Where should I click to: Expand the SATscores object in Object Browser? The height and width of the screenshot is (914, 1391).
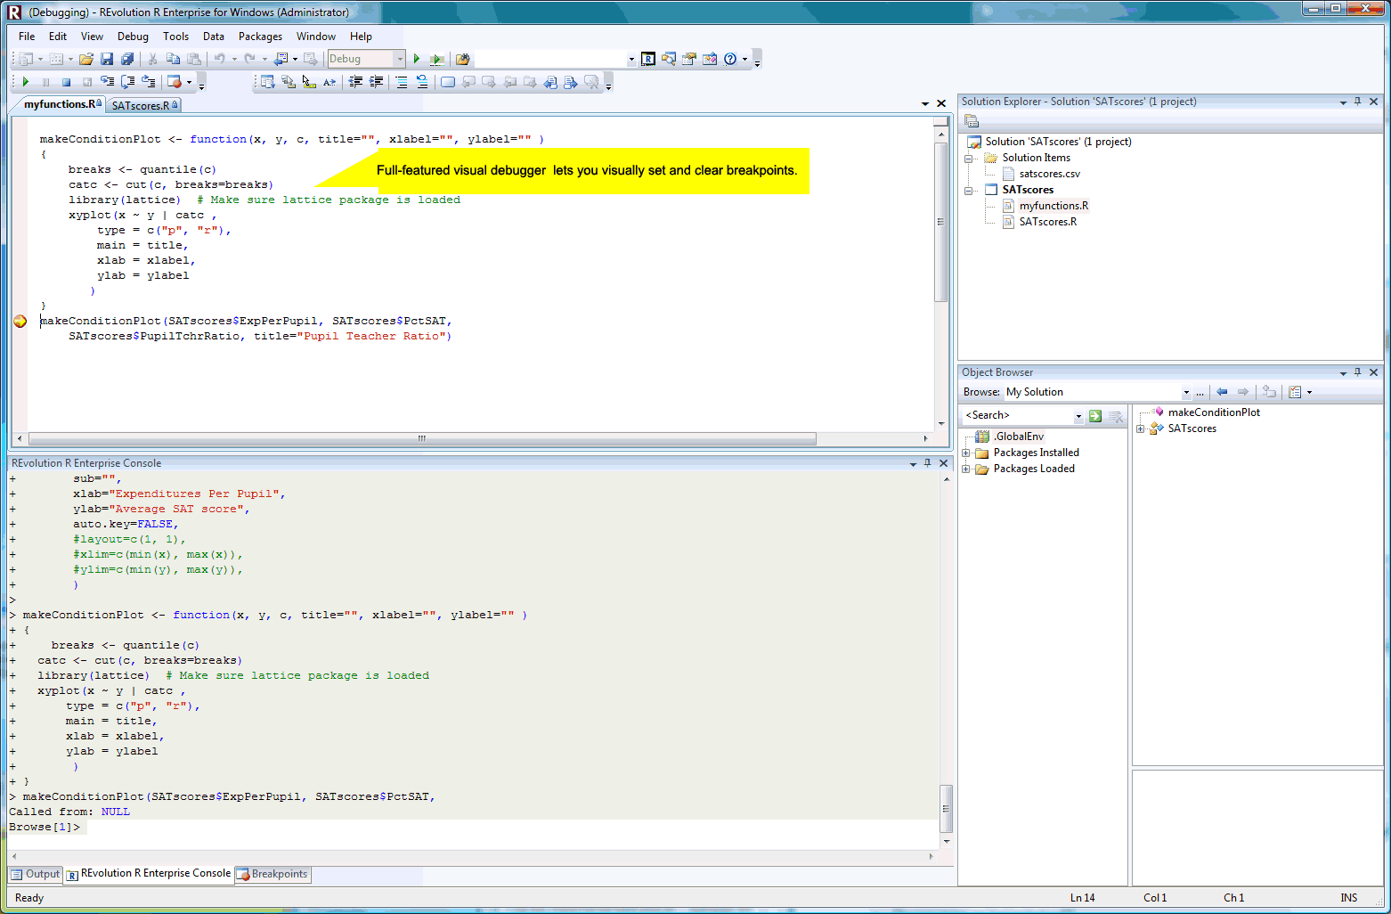click(1141, 429)
